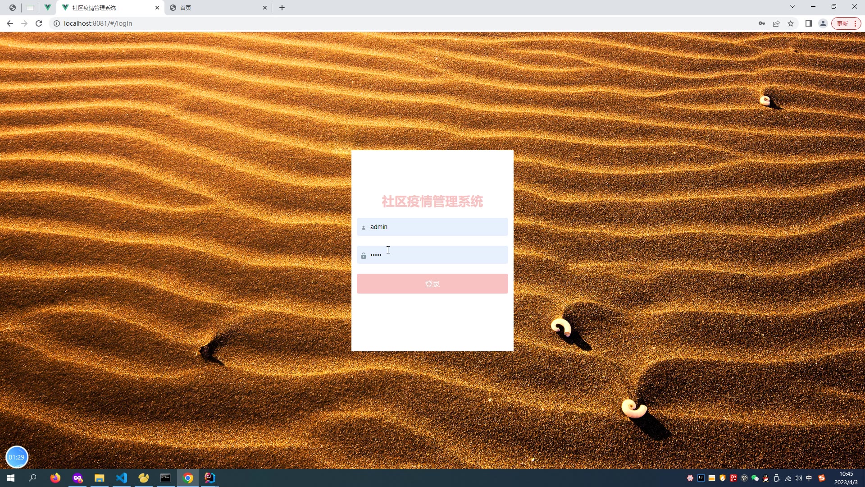Open the gray circular tray icon
The image size is (865, 487).
pyautogui.click(x=744, y=478)
